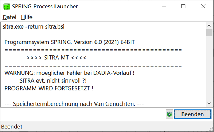Click the resize grip in status bar corner

point(211,129)
